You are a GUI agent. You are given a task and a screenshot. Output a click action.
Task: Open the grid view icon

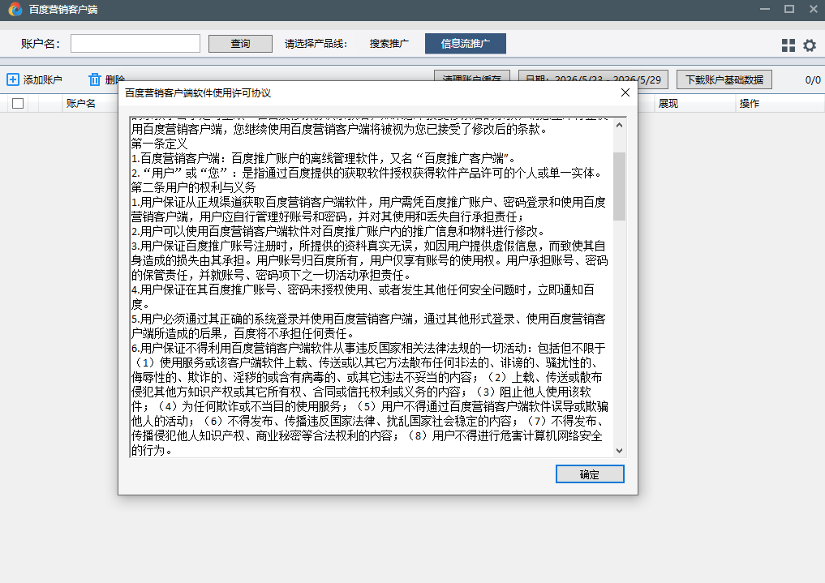coord(788,45)
